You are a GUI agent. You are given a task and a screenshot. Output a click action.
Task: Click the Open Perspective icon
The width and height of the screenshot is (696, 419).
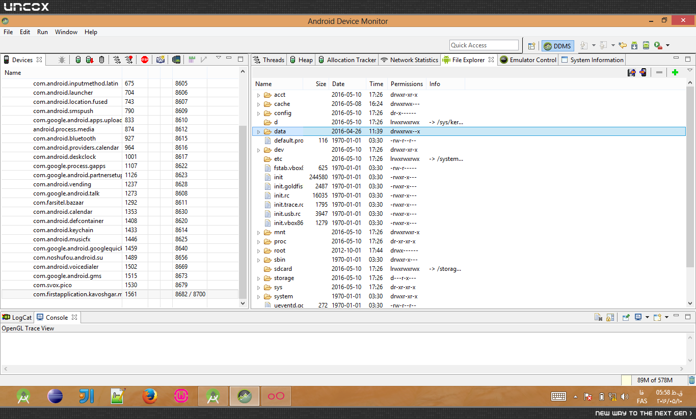(531, 46)
